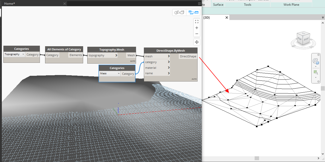Click the Elements output on All Elements of Category
This screenshot has height=162, width=325.
point(76,55)
